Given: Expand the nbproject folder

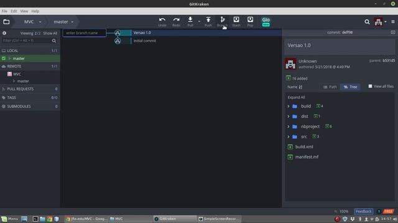Looking at the screenshot, I should (289, 126).
